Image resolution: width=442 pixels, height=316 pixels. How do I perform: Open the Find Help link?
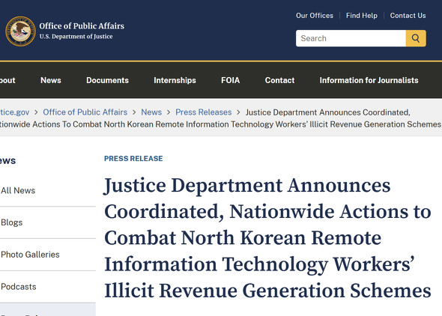[362, 16]
